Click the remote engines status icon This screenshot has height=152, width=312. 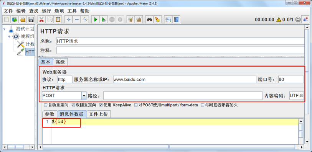click(305, 20)
